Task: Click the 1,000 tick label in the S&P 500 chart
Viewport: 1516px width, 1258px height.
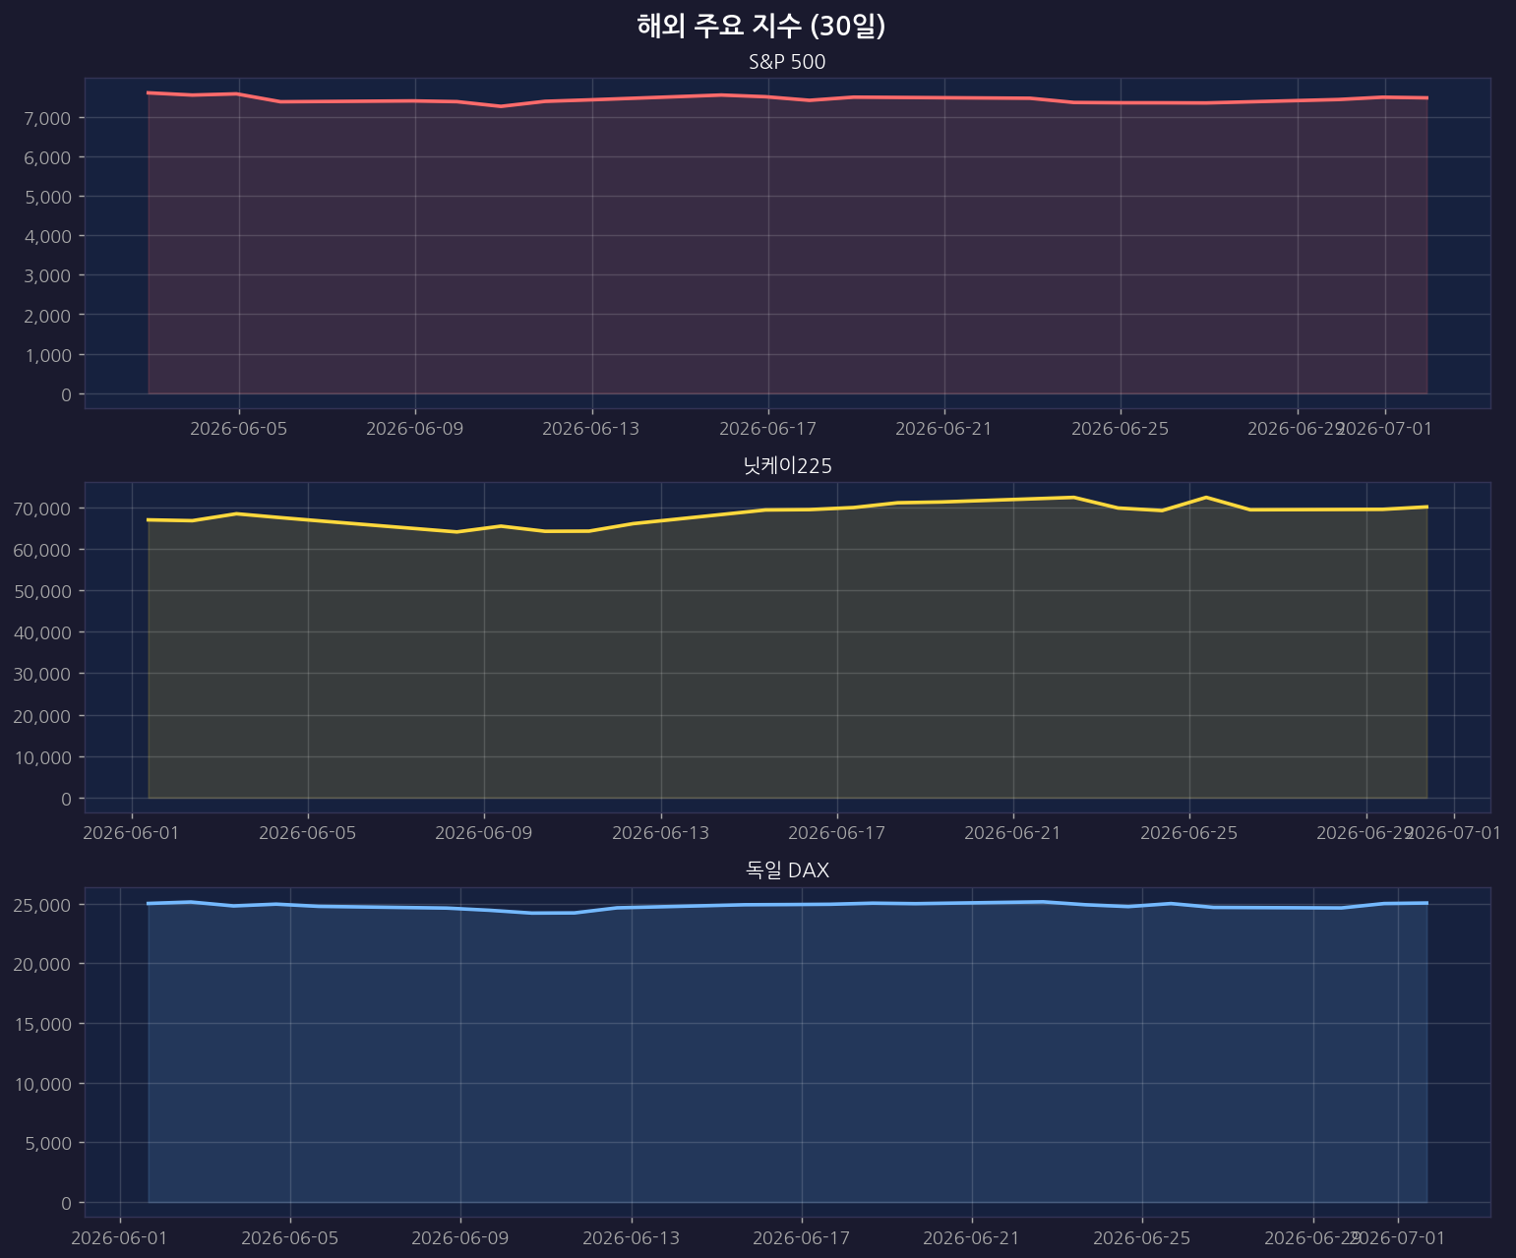Action: (x=47, y=355)
